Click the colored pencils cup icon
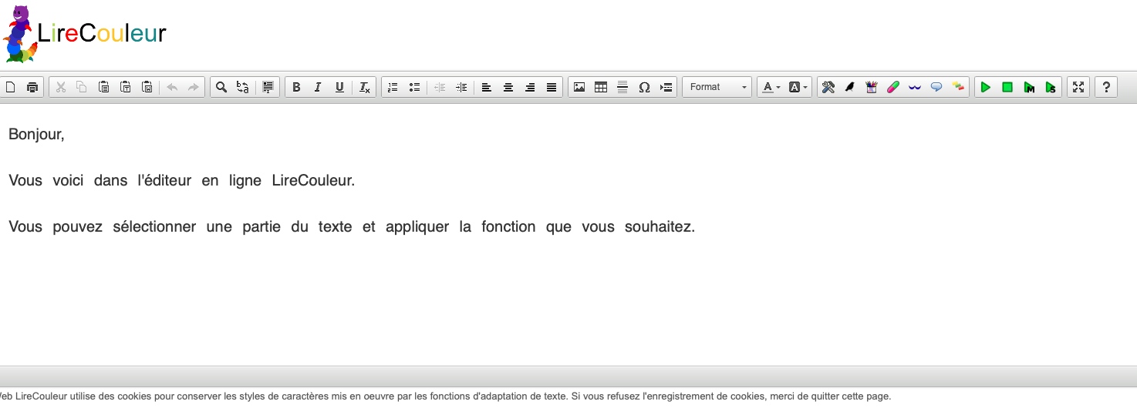1137x418 pixels. click(x=872, y=88)
